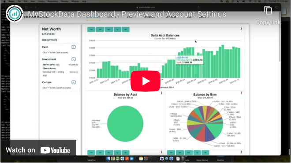Select 1y in bottom-right chart panel
The width and height of the screenshot is (291, 163).
197,152
